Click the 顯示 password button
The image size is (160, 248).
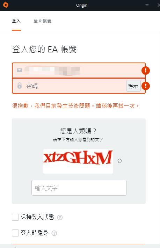pos(133,86)
